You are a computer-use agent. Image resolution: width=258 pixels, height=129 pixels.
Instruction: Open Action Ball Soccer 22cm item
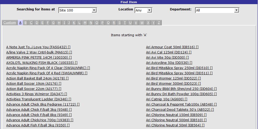(34, 89)
